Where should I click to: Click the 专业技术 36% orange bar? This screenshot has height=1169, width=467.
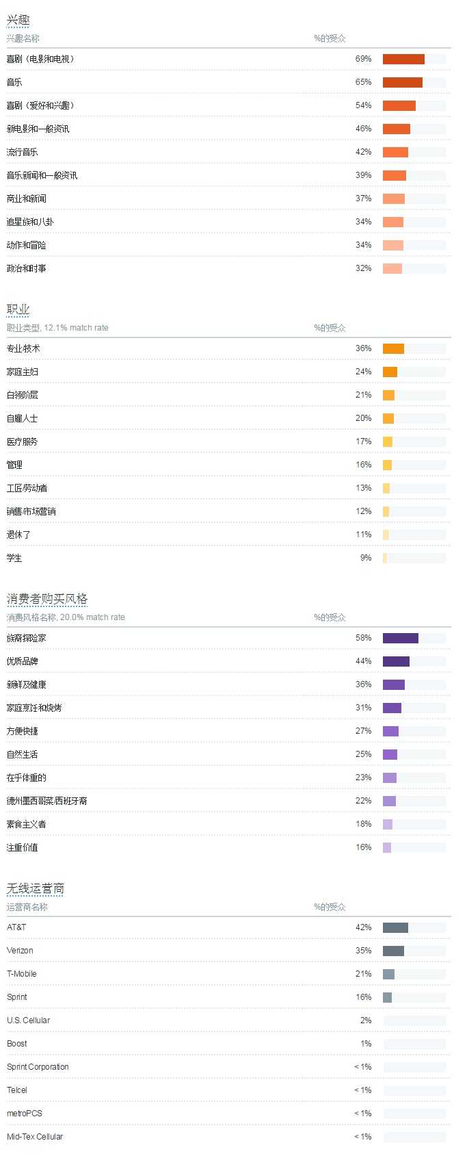coord(393,349)
